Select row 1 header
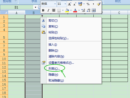This screenshot has height=98, width=130. coord(4,17)
